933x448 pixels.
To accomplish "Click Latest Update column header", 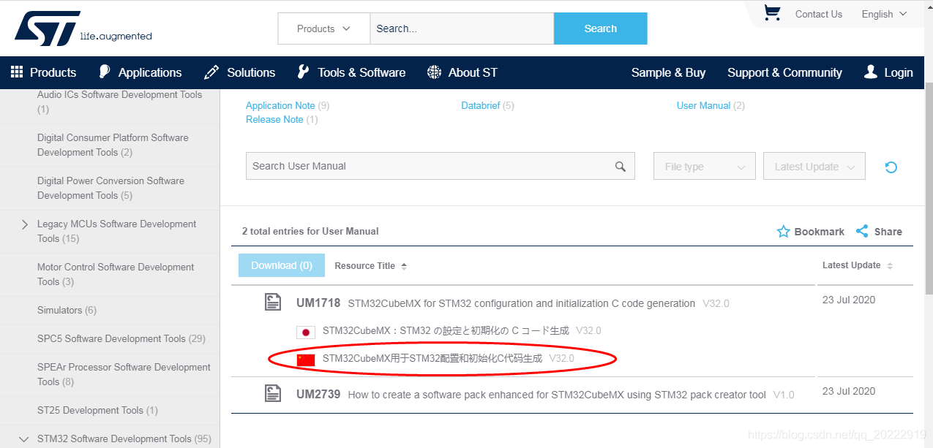I will click(851, 265).
